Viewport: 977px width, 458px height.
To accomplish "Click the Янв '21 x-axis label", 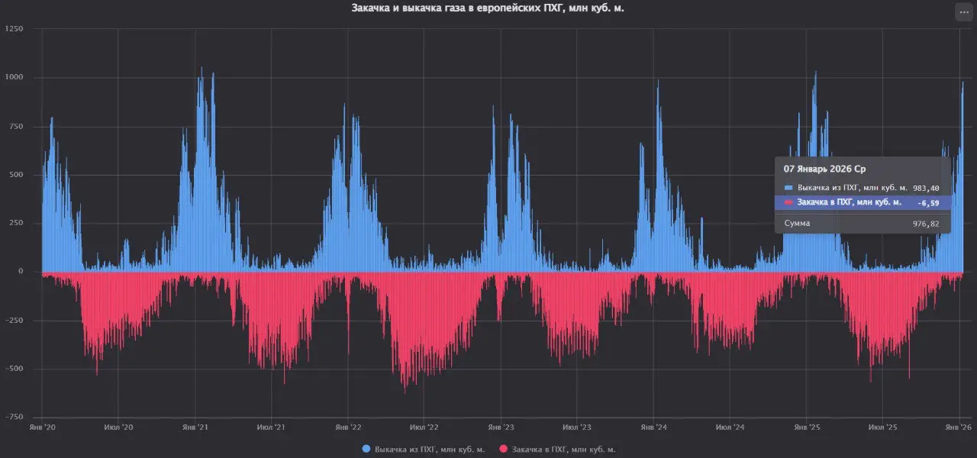I will (196, 427).
